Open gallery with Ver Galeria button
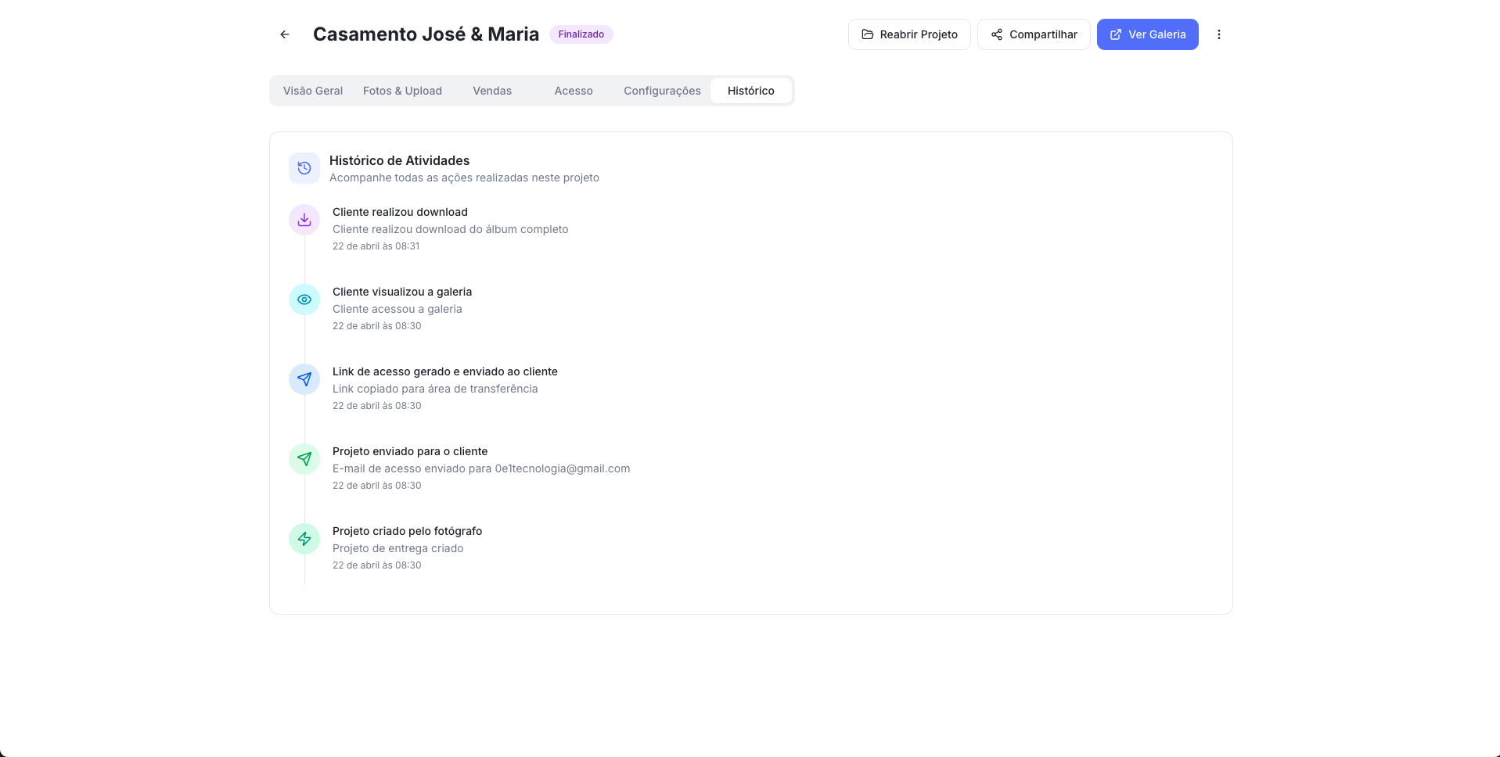The width and height of the screenshot is (1500, 757). (1148, 34)
